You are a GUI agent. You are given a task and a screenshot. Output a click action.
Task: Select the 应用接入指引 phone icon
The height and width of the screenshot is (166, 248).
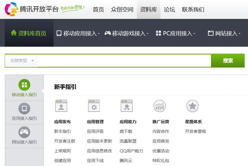24,108
